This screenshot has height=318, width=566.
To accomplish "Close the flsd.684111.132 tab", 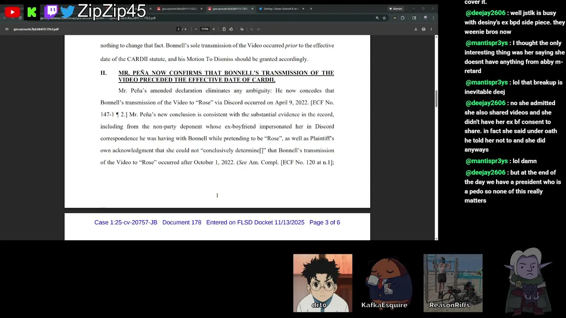I will [x=202, y=9].
